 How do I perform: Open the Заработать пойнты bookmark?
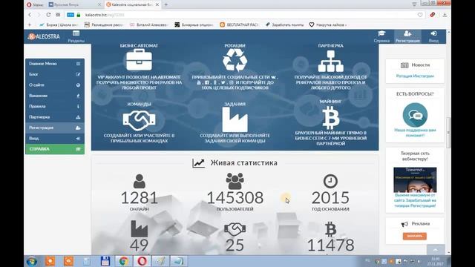(x=285, y=24)
